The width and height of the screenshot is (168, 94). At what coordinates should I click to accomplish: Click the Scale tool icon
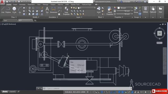33,14
